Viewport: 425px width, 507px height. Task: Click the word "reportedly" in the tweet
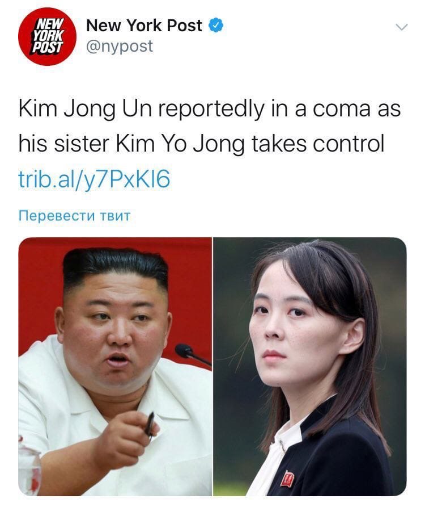pos(211,109)
